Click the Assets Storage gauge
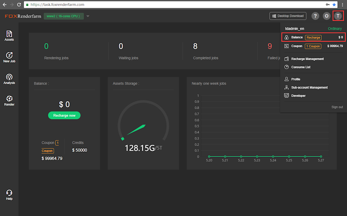The width and height of the screenshot is (347, 216). point(143,121)
